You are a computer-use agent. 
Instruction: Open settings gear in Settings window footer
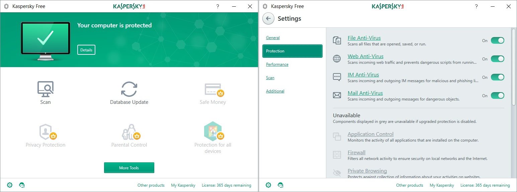tap(268, 185)
